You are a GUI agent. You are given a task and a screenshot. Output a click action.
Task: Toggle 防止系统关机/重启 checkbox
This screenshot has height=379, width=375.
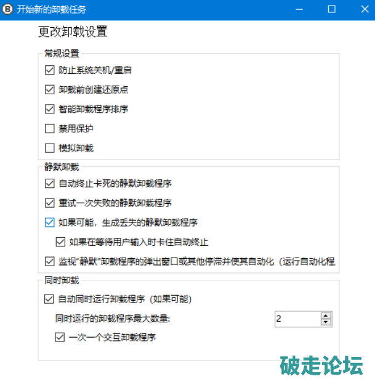(50, 70)
